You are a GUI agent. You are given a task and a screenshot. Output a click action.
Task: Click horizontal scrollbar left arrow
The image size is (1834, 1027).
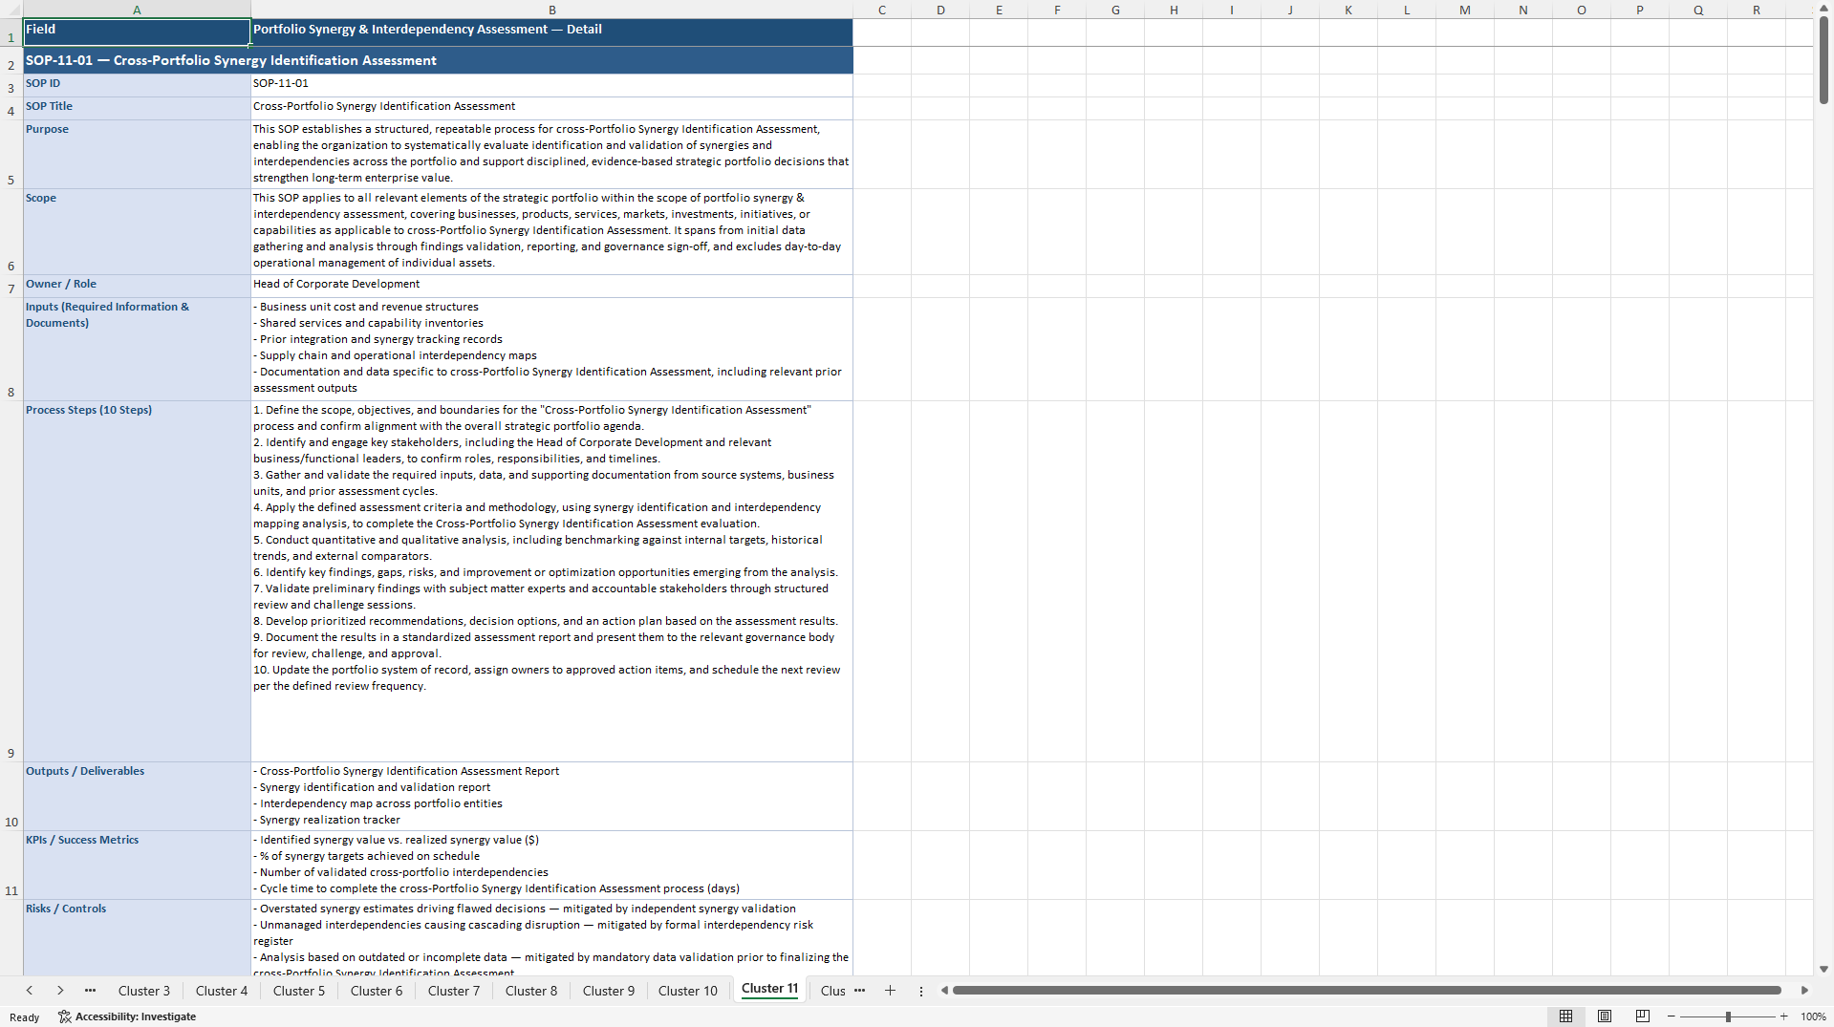[944, 991]
